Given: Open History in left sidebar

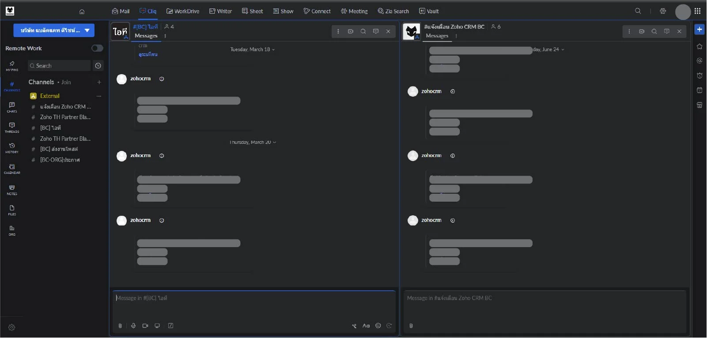Looking at the screenshot, I should 12,148.
